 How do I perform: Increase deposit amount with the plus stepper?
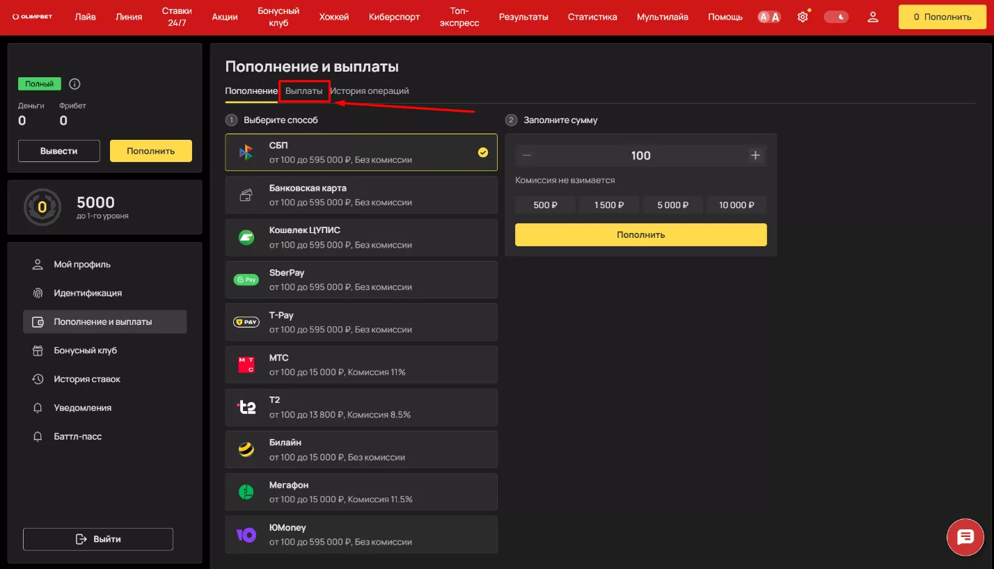755,155
